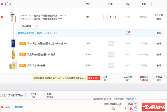Click the ¥5 shipping fee under 运费

click(x=105, y=80)
